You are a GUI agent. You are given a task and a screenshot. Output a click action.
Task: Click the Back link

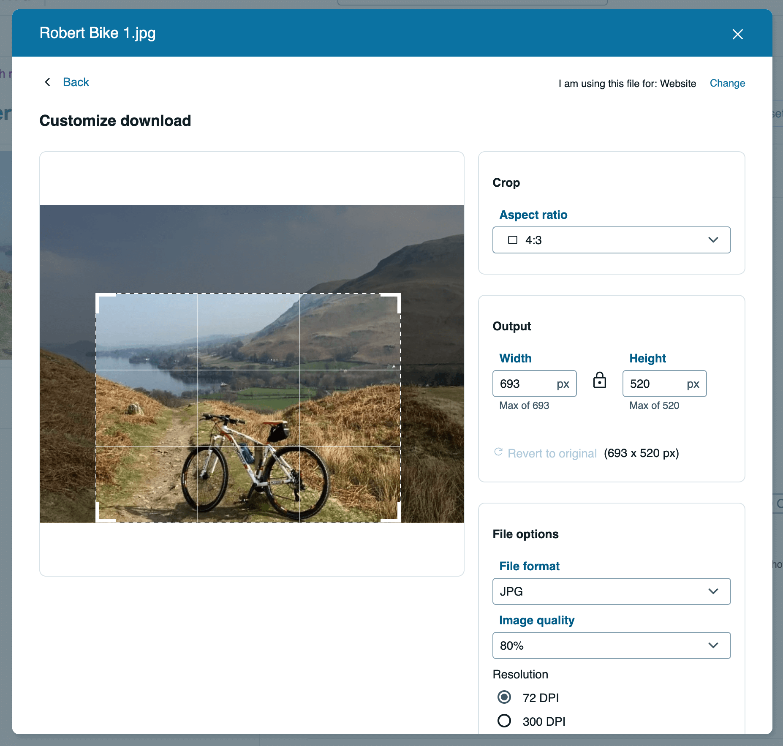(76, 82)
